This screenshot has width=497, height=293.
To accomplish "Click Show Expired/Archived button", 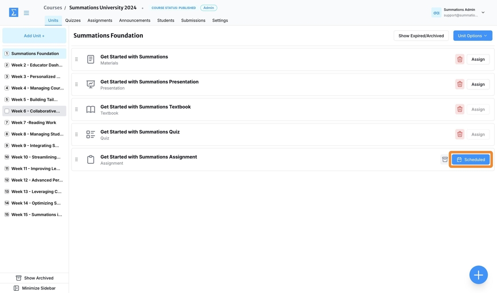I will pyautogui.click(x=421, y=36).
